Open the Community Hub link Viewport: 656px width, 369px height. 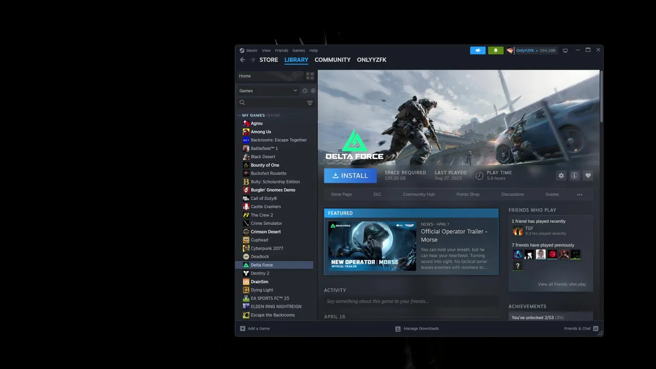coord(419,195)
